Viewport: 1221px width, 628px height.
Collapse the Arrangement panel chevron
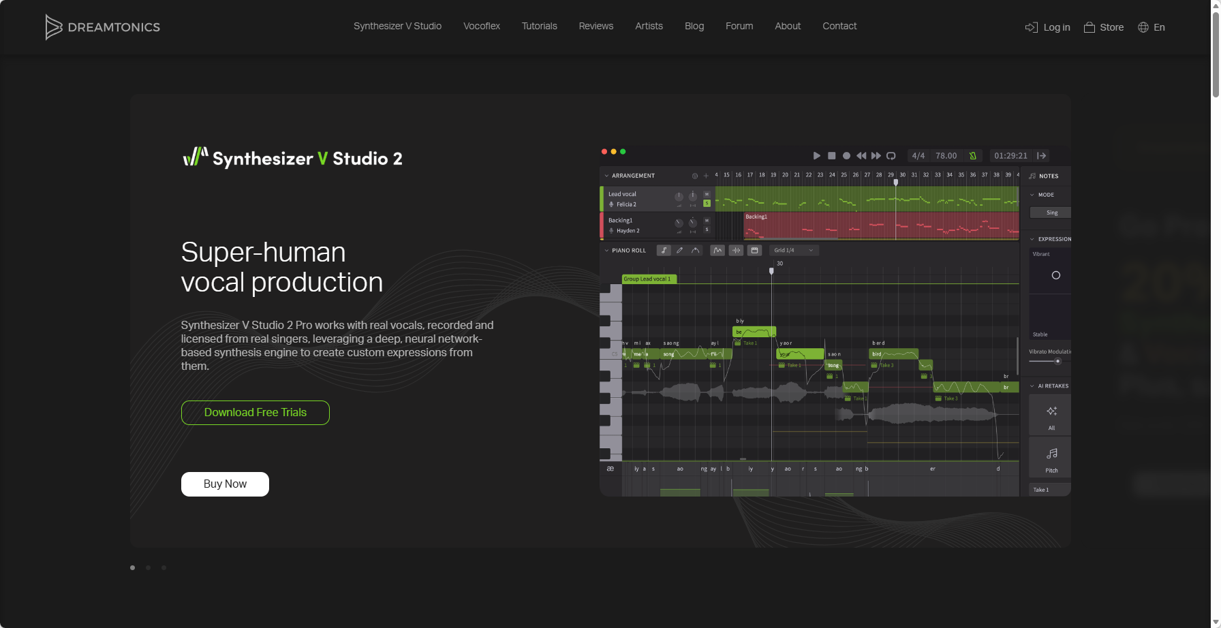click(606, 176)
